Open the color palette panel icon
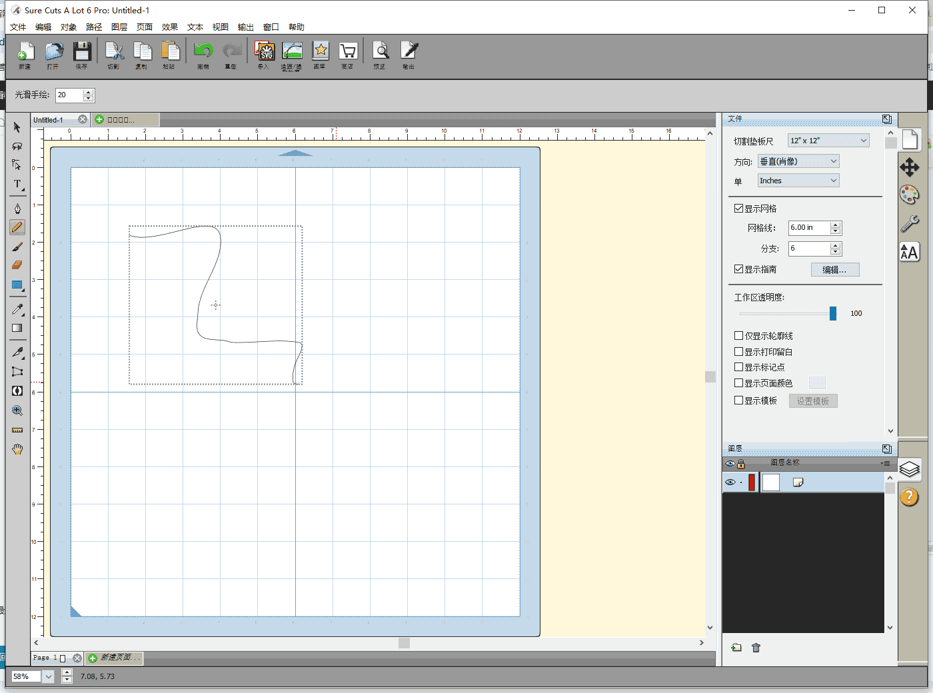 click(910, 195)
